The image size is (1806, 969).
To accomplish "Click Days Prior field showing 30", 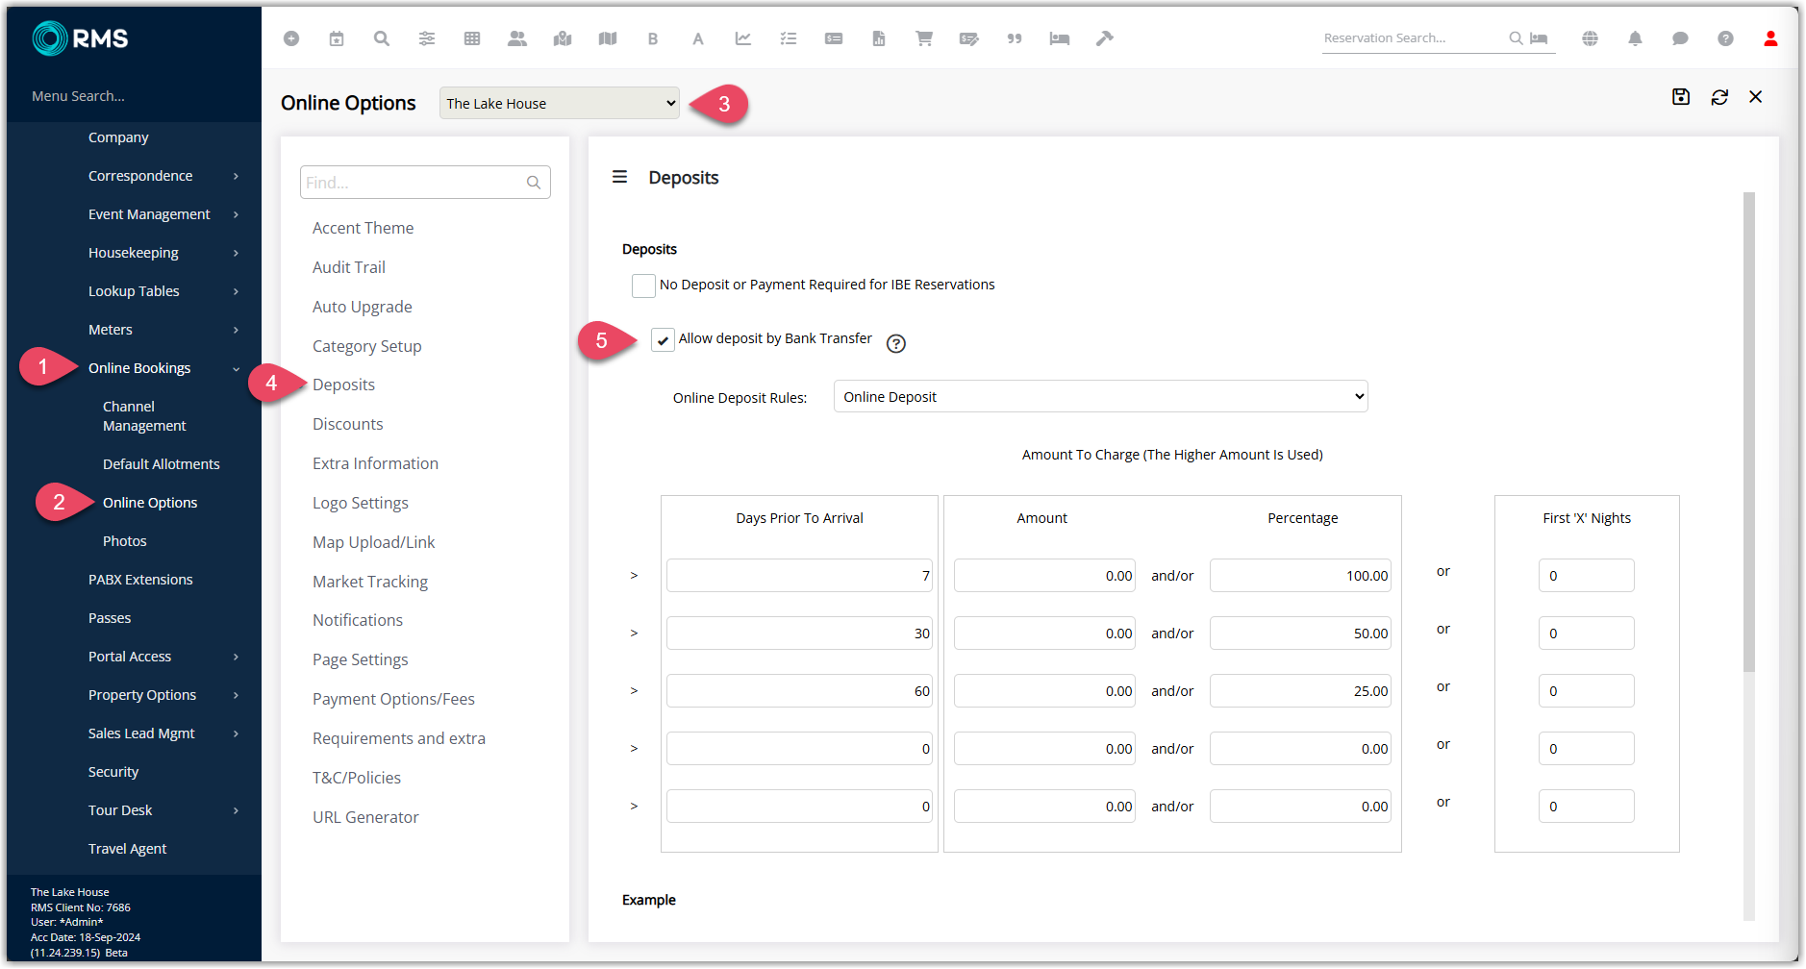I will pos(799,634).
